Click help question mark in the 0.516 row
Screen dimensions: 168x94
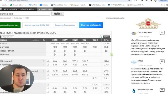44,75
